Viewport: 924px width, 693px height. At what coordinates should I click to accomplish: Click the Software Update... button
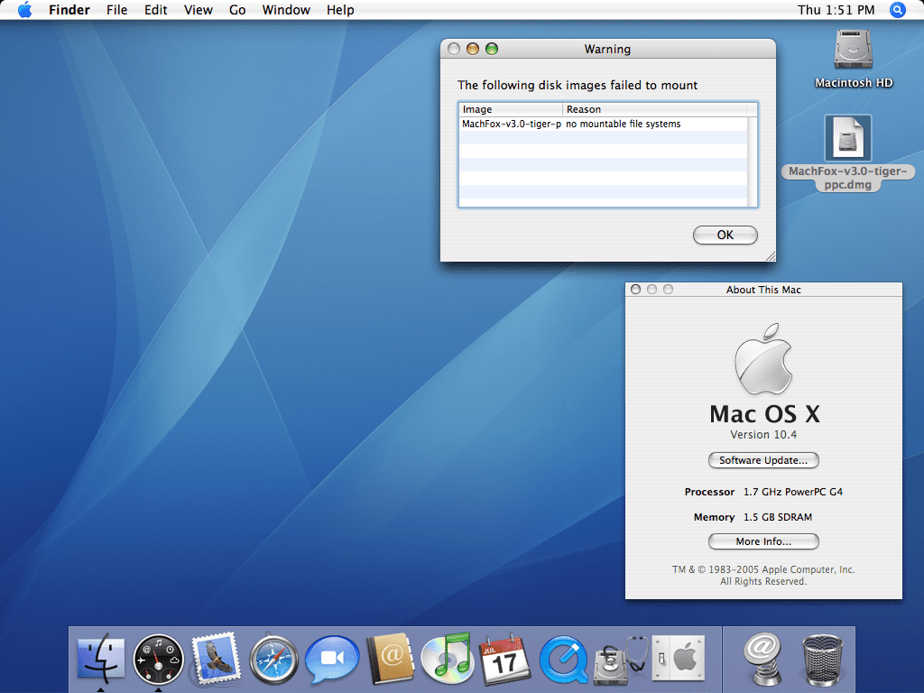tap(763, 460)
